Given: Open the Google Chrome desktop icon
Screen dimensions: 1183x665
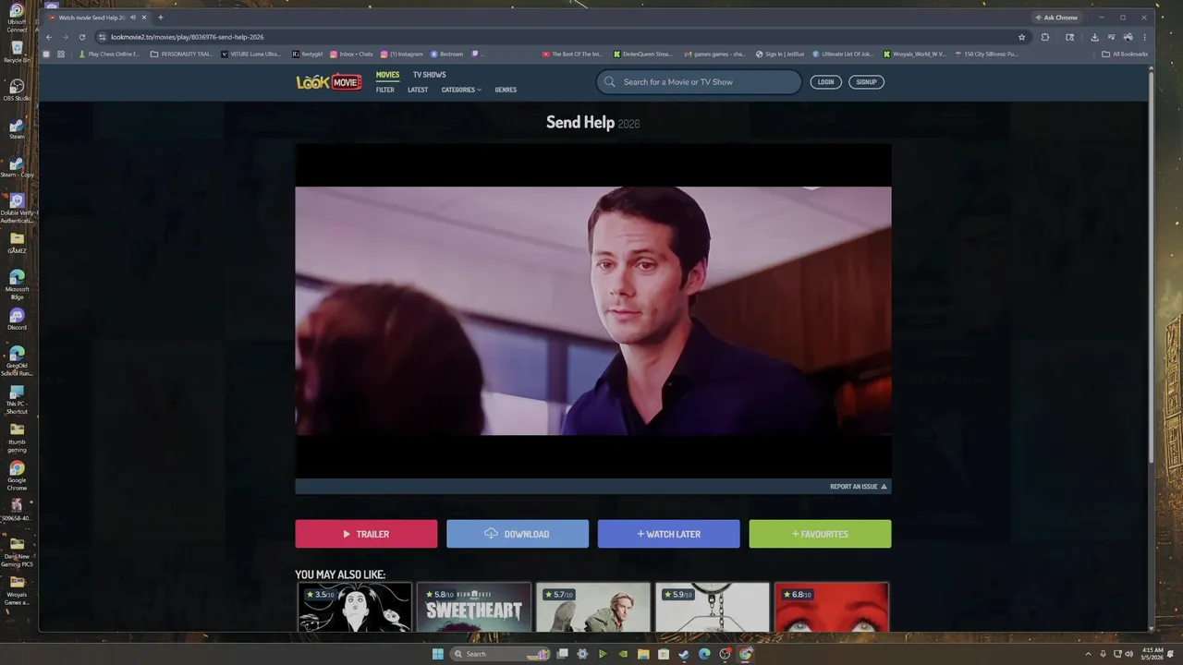Looking at the screenshot, I should [x=17, y=474].
